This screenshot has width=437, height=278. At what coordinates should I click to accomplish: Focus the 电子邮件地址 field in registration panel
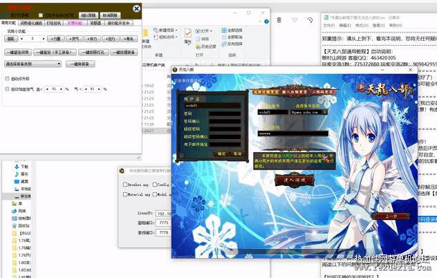click(x=225, y=145)
